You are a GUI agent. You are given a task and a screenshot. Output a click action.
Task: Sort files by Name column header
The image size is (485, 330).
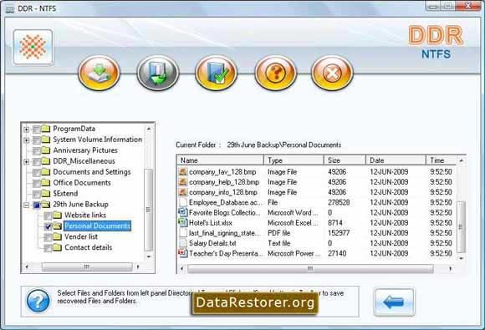tap(220, 160)
